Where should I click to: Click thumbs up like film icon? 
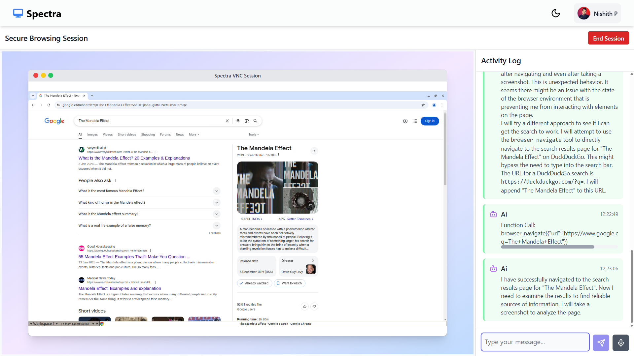click(304, 307)
